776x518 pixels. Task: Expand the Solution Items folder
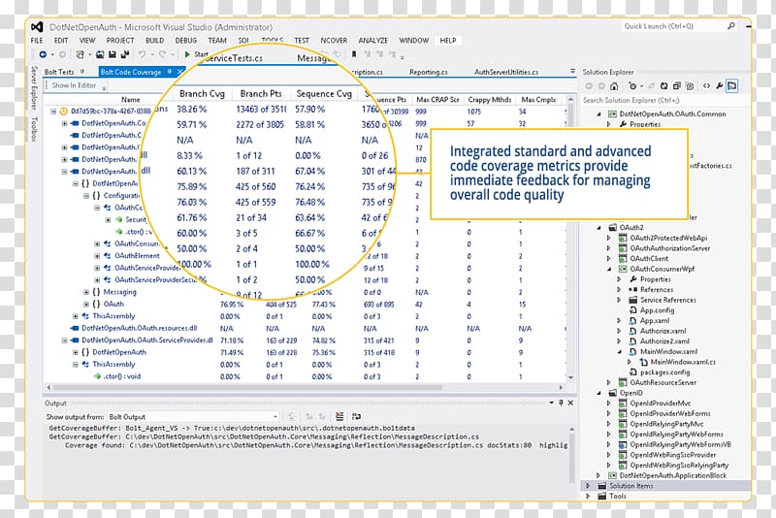tap(588, 486)
